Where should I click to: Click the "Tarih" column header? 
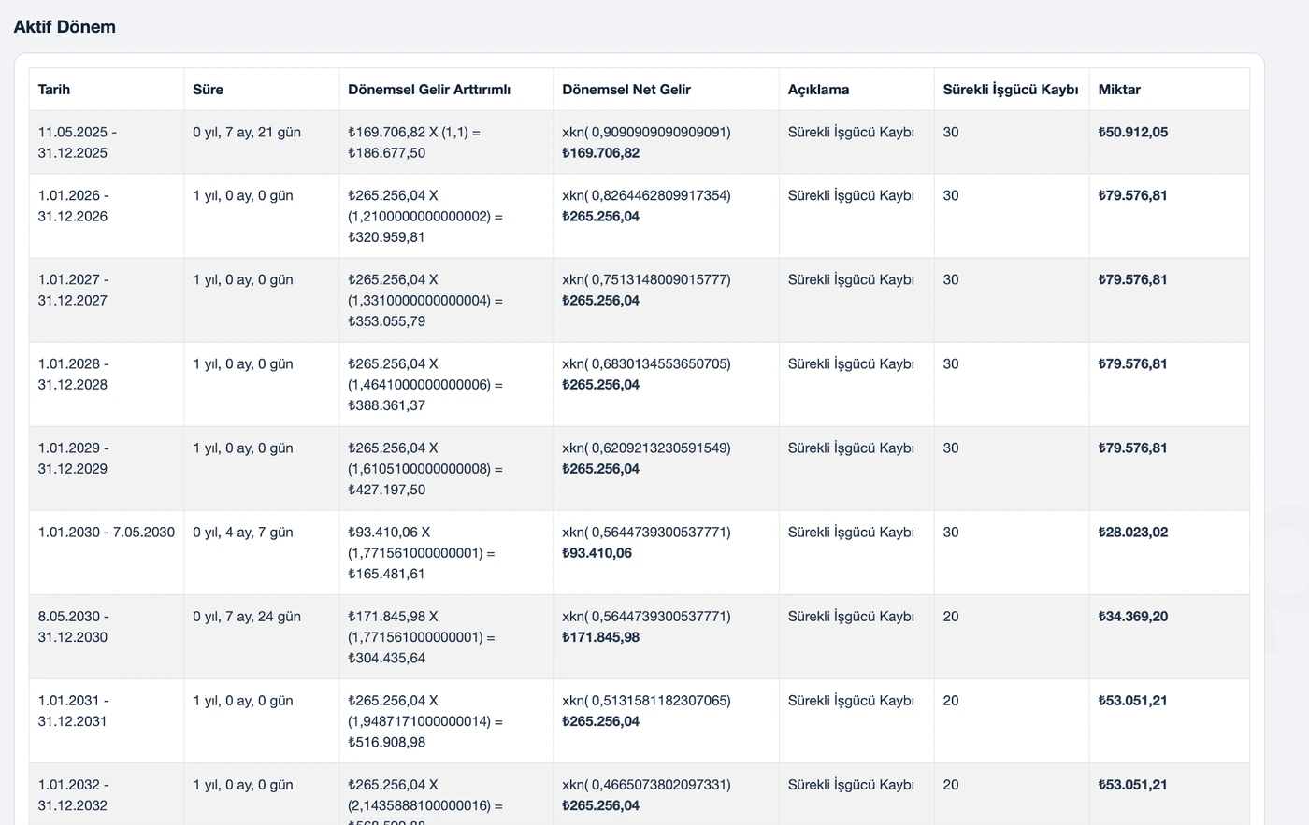(54, 90)
